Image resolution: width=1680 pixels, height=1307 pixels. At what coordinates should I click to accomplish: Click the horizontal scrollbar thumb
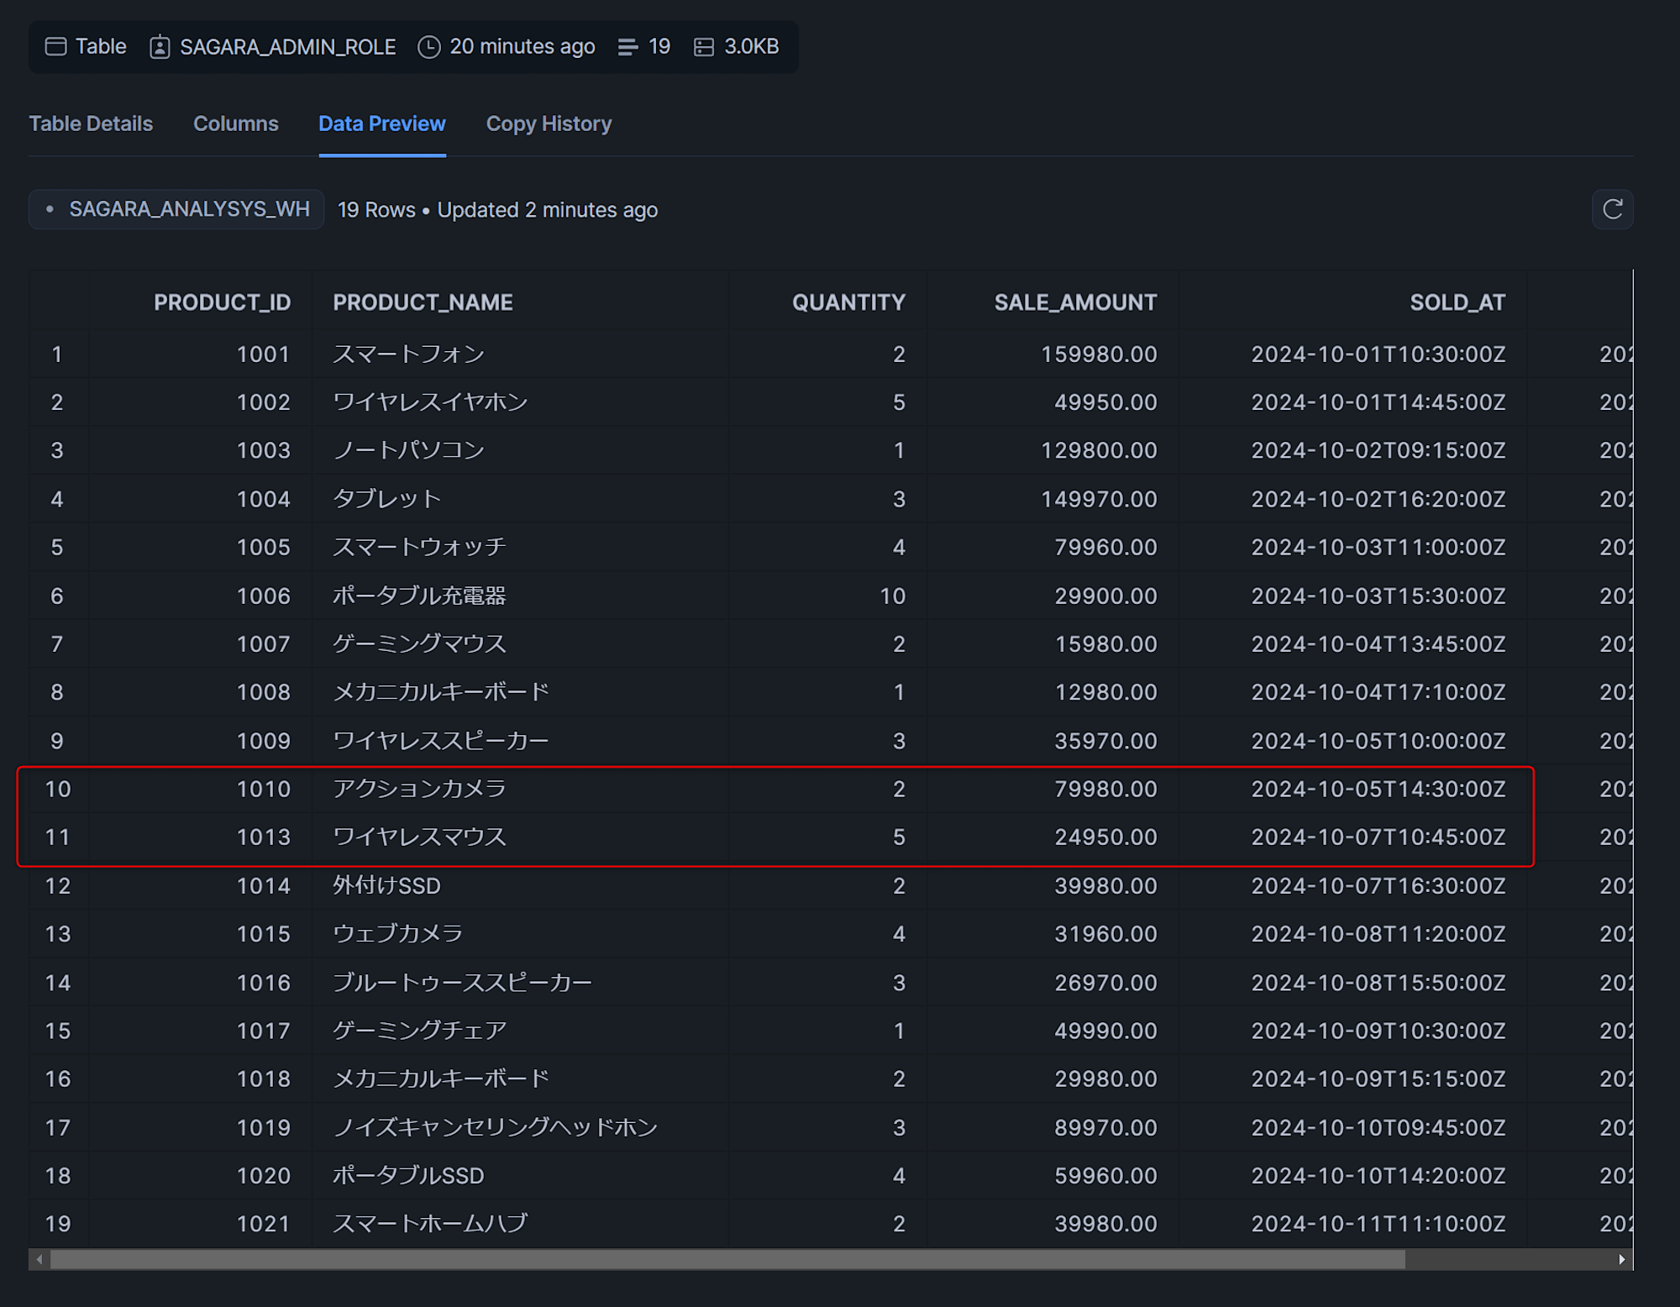727,1259
